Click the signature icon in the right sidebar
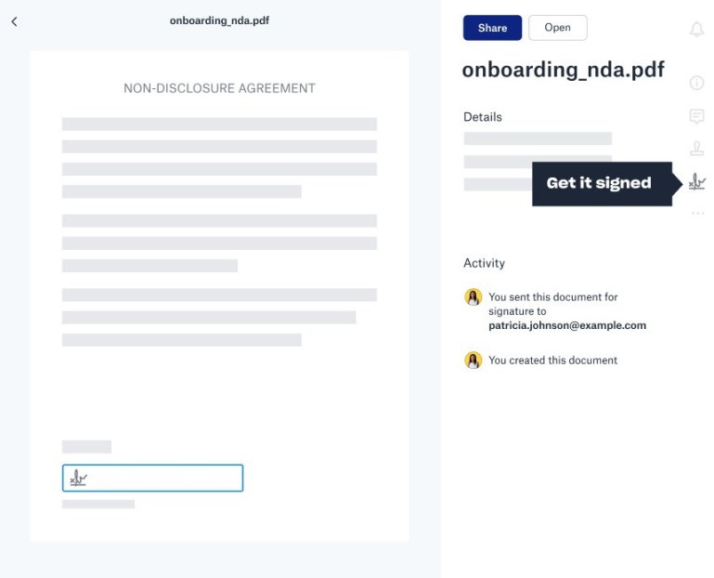The height and width of the screenshot is (578, 714). (696, 183)
